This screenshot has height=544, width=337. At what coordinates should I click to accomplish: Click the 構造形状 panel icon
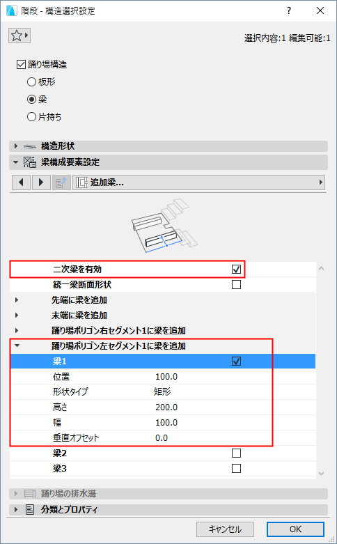click(x=30, y=146)
